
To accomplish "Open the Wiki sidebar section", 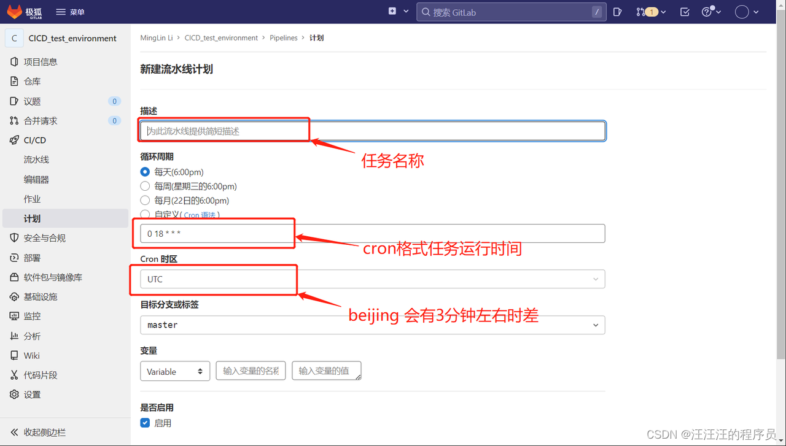I will click(x=34, y=355).
